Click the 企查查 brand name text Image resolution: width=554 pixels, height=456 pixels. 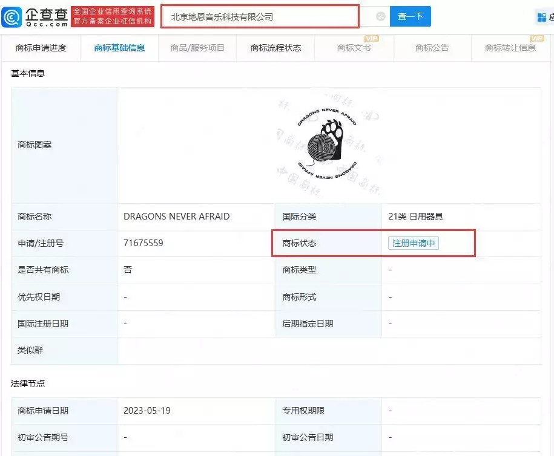[47, 14]
